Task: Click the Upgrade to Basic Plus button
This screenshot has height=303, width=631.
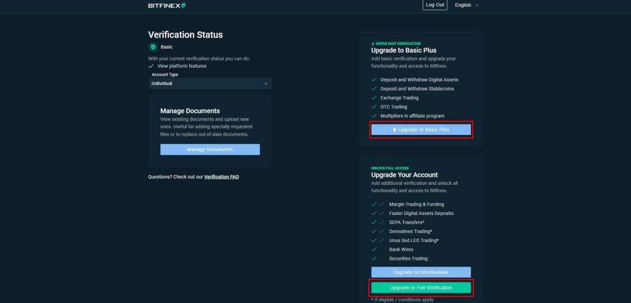Action: coord(421,129)
